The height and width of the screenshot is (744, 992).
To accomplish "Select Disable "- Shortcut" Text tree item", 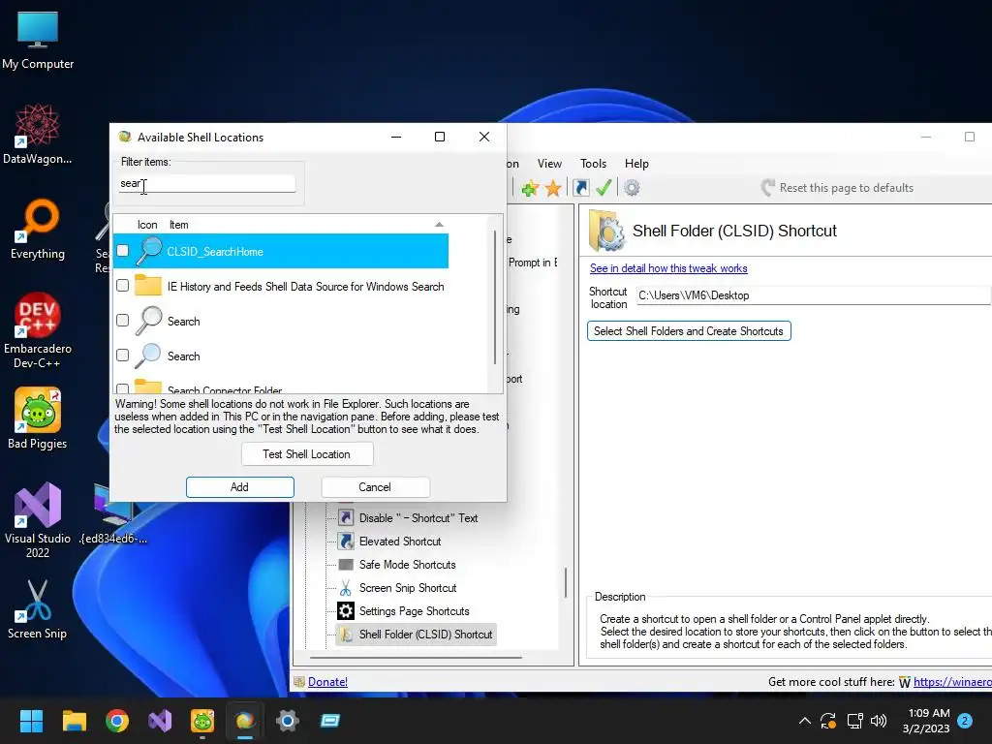I will pyautogui.click(x=418, y=517).
